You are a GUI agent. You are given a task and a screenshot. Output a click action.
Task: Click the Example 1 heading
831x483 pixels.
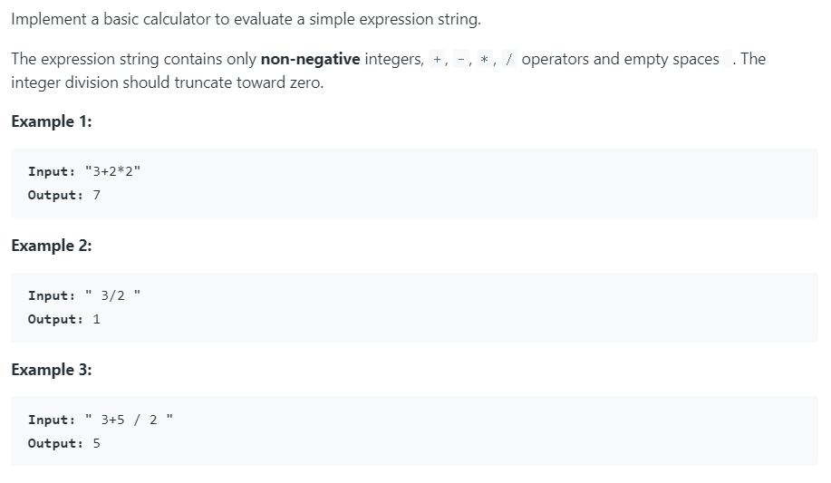[x=52, y=122]
